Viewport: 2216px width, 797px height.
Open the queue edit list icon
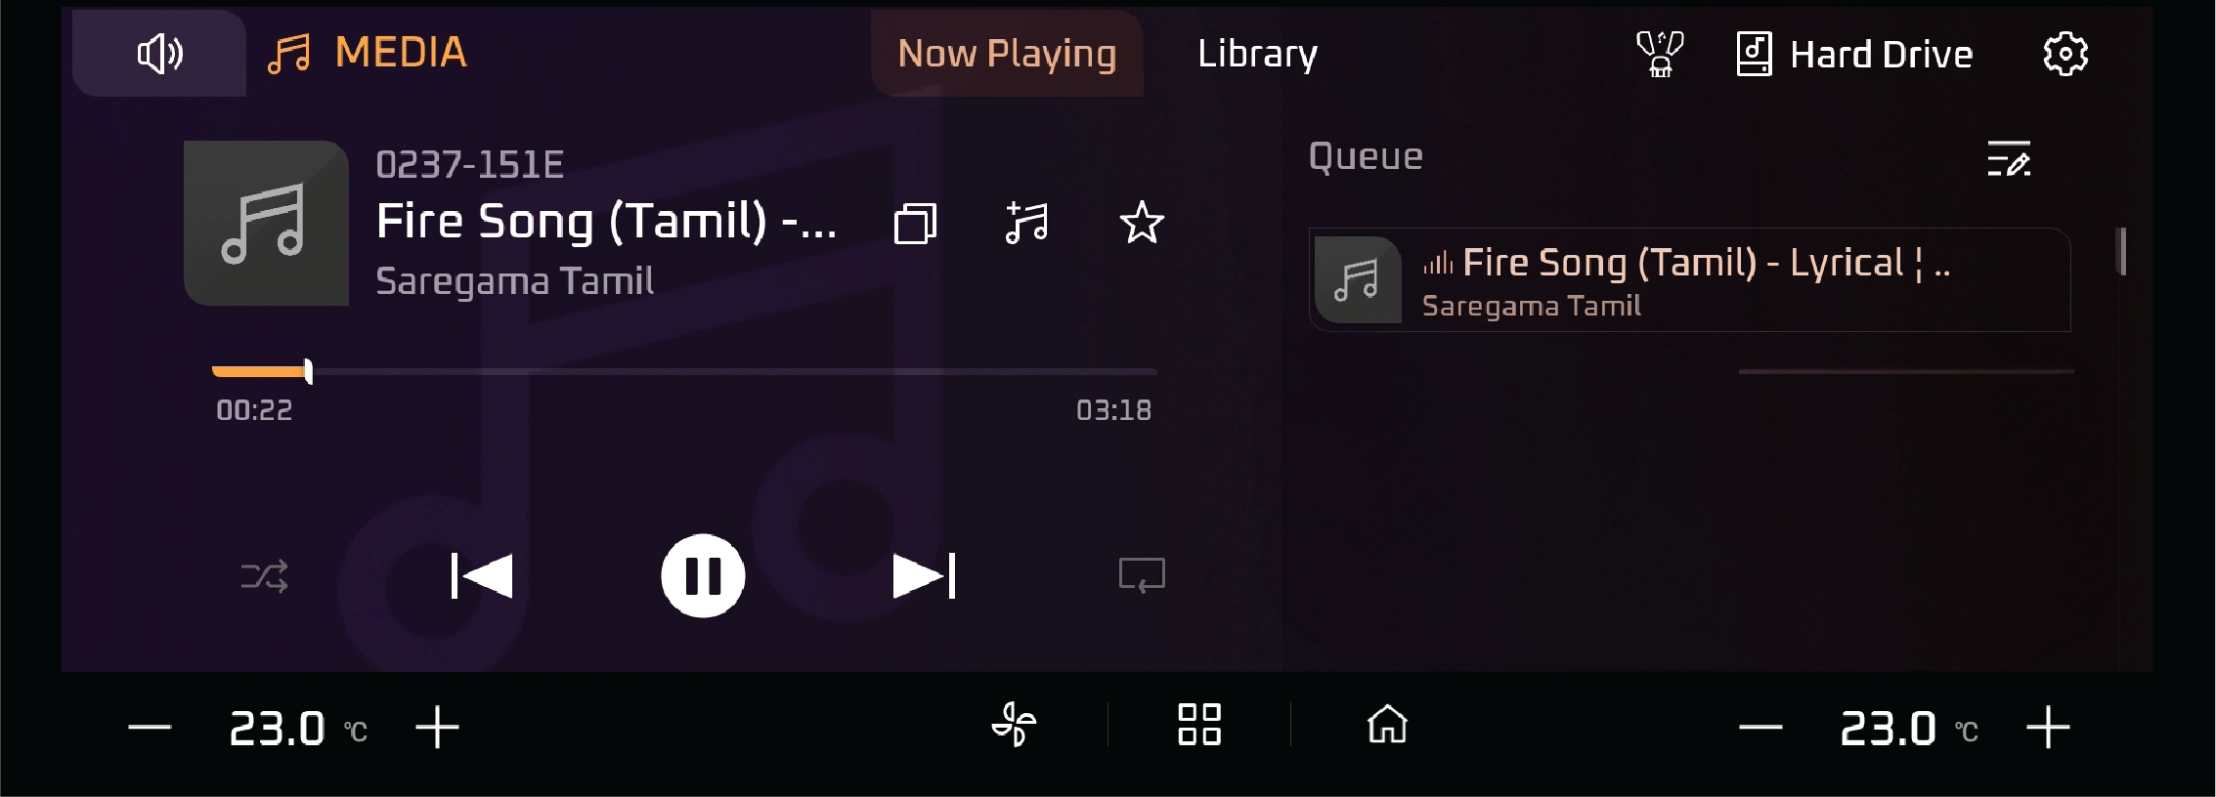tap(2009, 158)
